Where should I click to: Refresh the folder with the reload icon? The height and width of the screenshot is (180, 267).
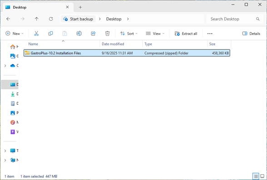click(51, 19)
